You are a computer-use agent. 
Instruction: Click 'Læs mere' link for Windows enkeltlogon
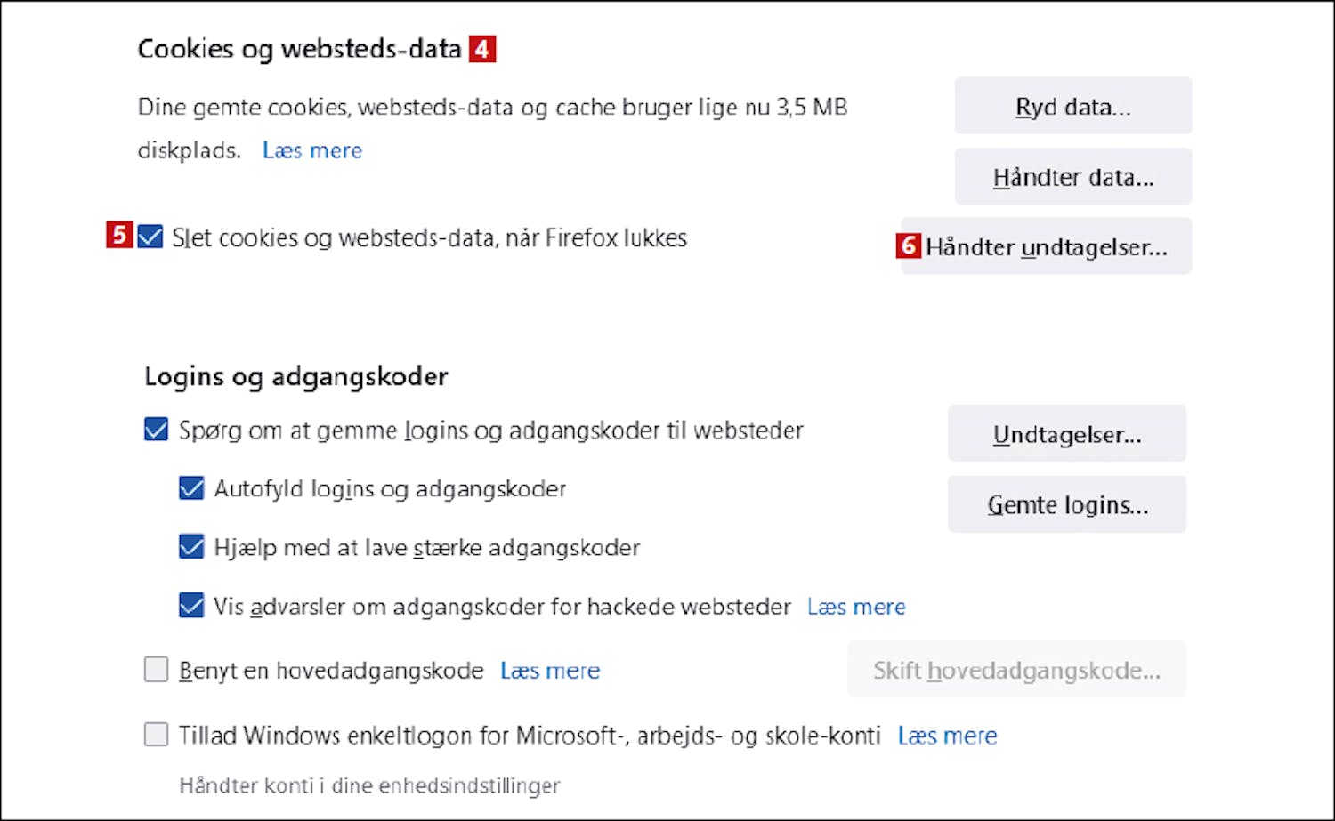[947, 736]
